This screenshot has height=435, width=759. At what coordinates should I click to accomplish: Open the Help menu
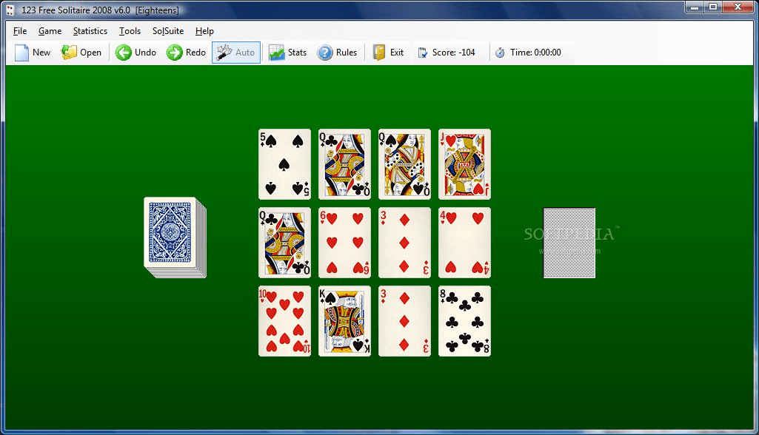(204, 31)
